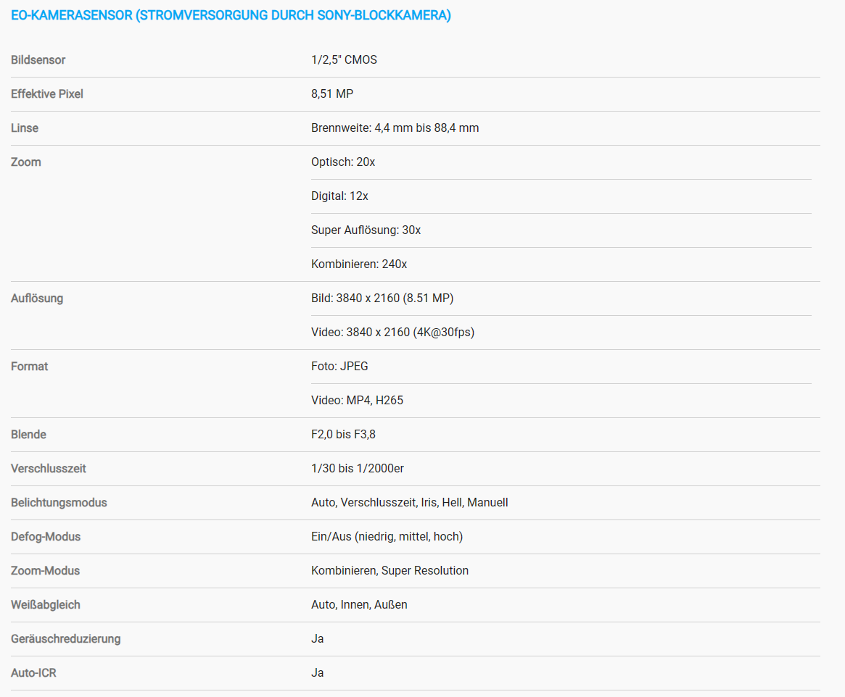Click the Kombinieren: 240x entry
845x697 pixels.
coord(359,264)
